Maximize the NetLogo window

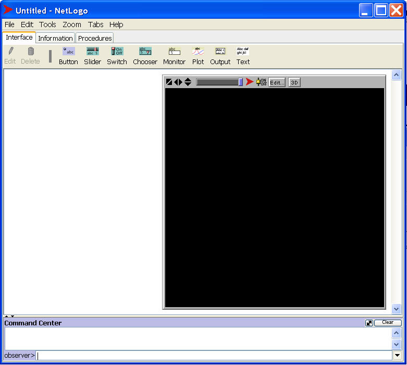(x=381, y=10)
